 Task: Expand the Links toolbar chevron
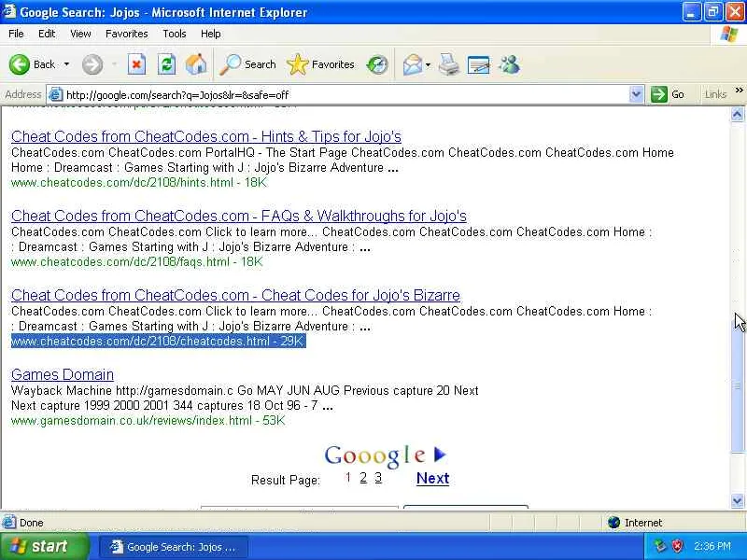[739, 90]
